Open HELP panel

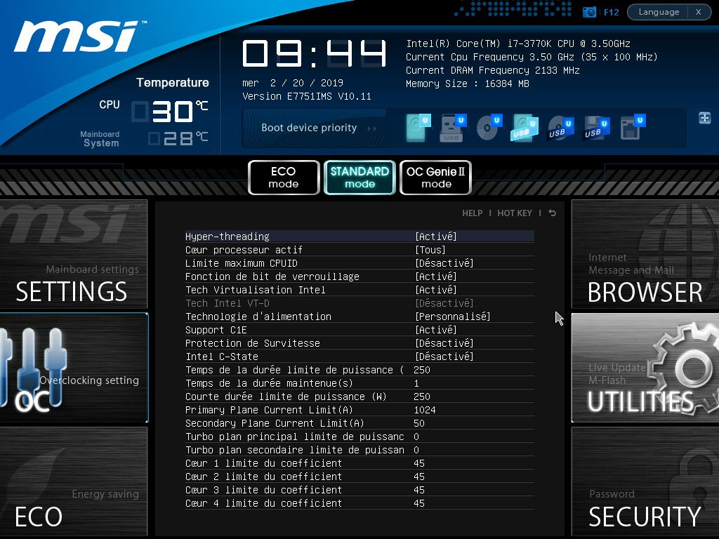point(473,213)
